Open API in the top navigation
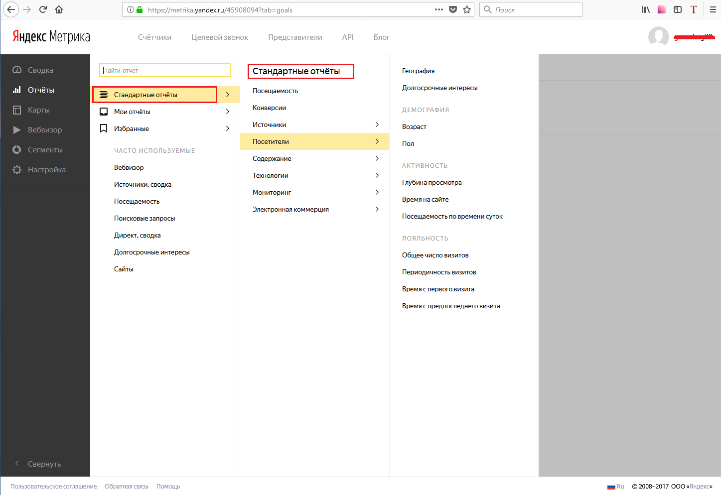This screenshot has width=721, height=495. (x=348, y=37)
